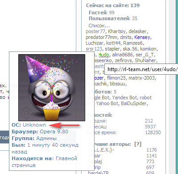
Task: Open stapler user profile
Action: (112, 49)
